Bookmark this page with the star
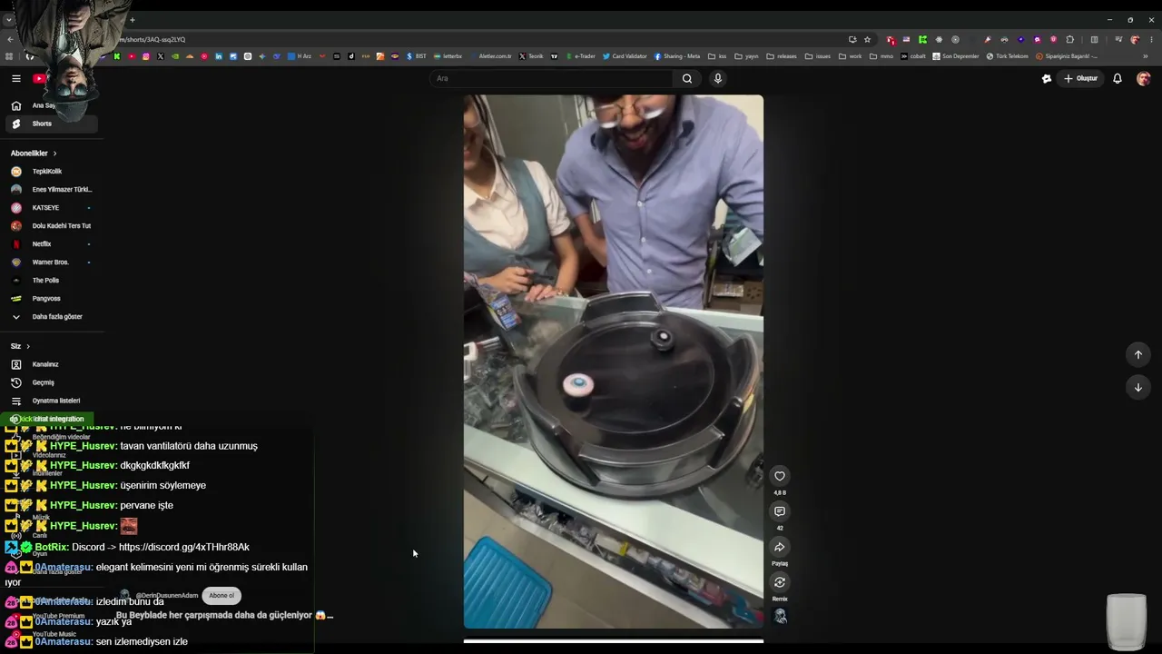 pos(868,40)
